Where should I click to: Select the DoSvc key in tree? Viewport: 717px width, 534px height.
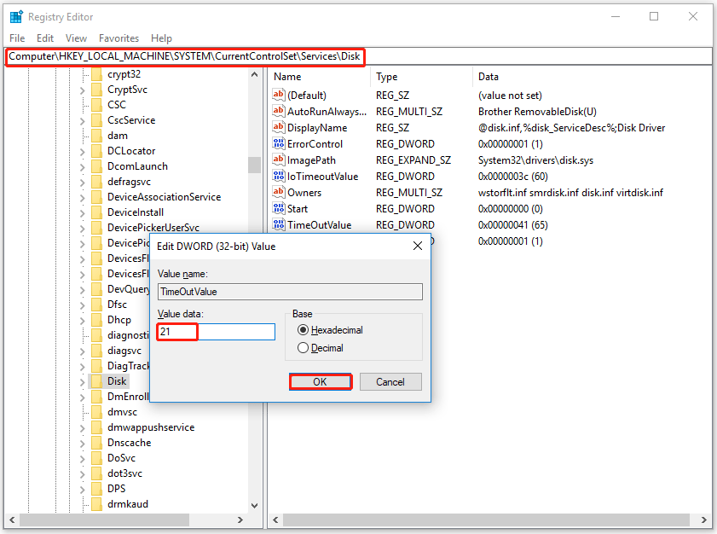(121, 458)
